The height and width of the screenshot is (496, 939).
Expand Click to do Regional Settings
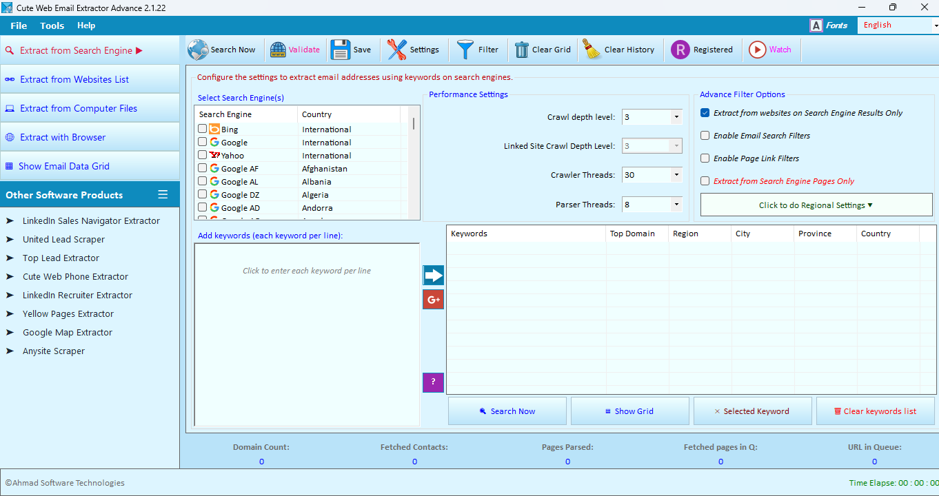[816, 205]
